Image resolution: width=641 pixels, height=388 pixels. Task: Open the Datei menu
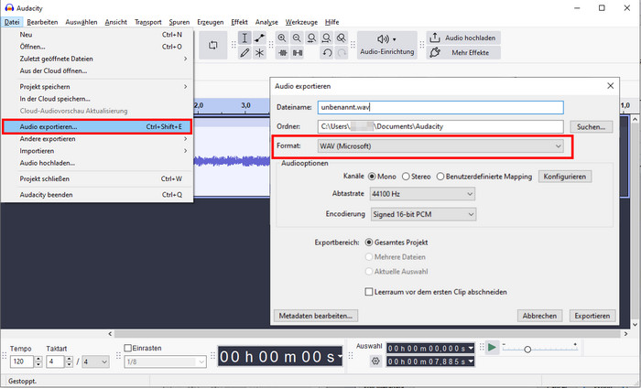pyautogui.click(x=12, y=22)
